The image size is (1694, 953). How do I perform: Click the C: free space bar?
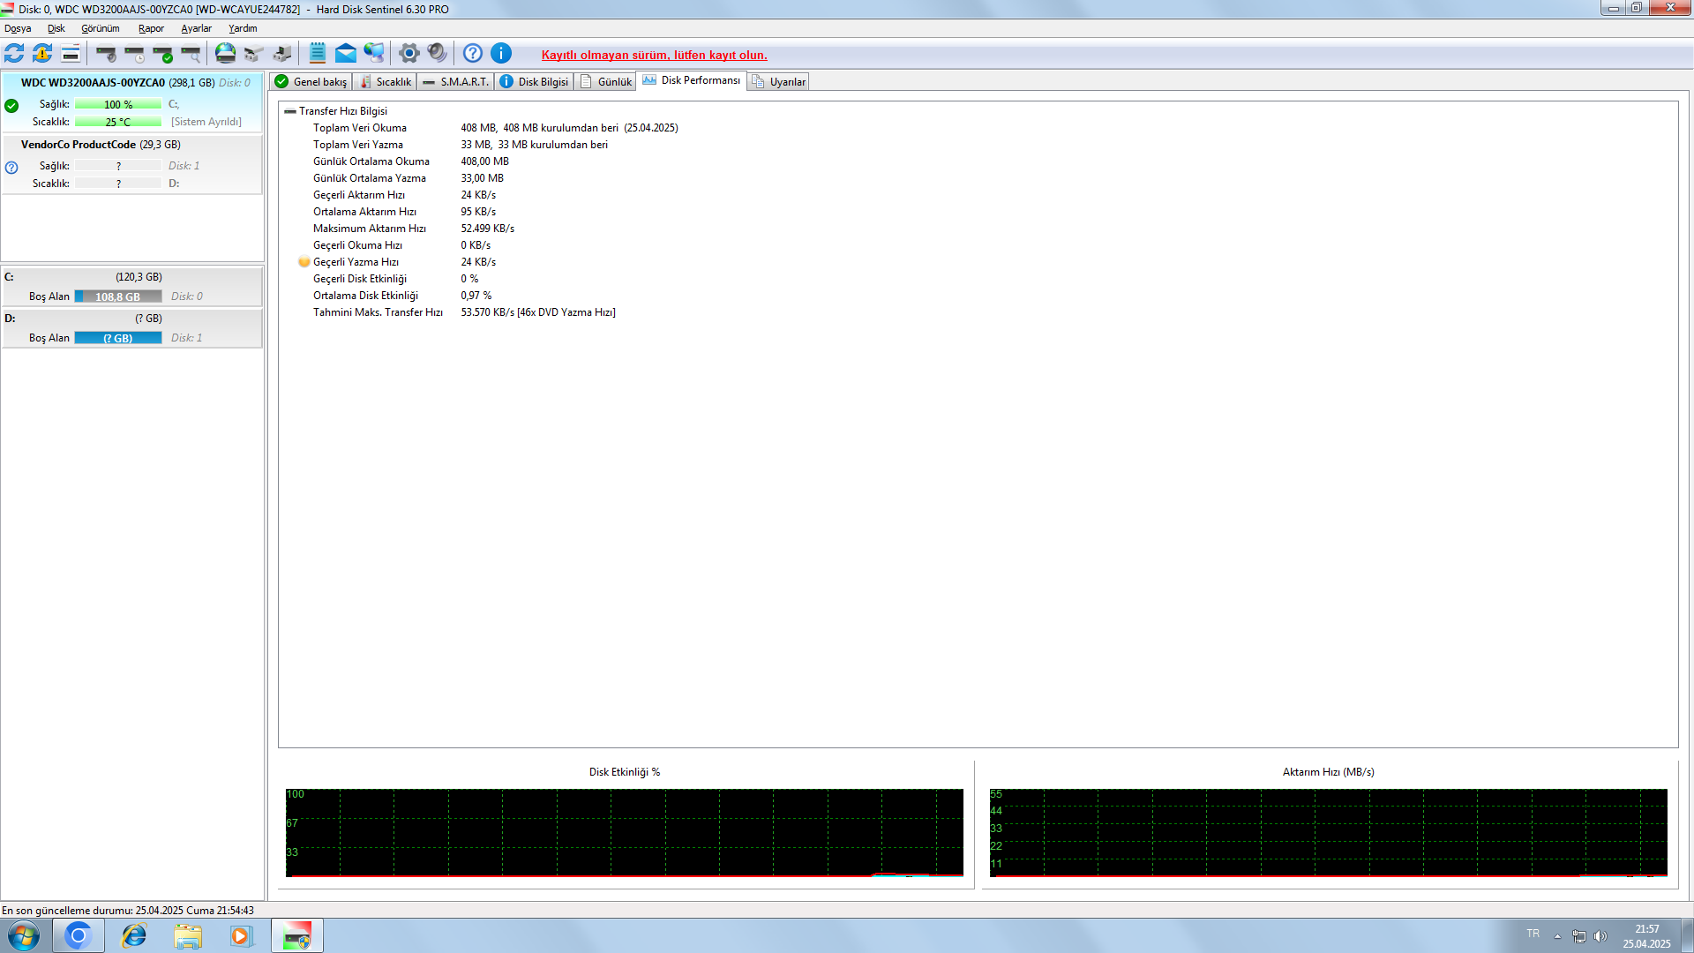coord(118,296)
